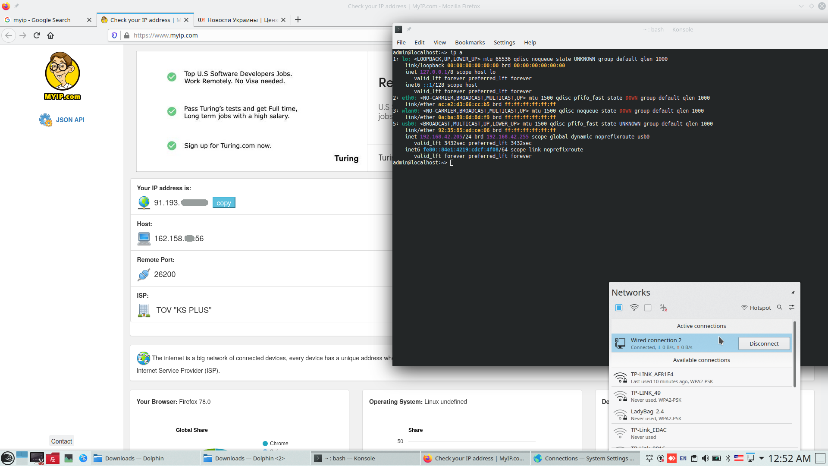Open the Konsole Settings menu
Viewport: 828px width, 466px height.
click(x=504, y=42)
